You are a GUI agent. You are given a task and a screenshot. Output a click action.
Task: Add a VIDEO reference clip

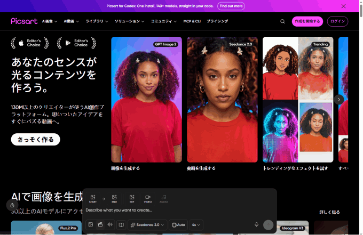coord(148,199)
